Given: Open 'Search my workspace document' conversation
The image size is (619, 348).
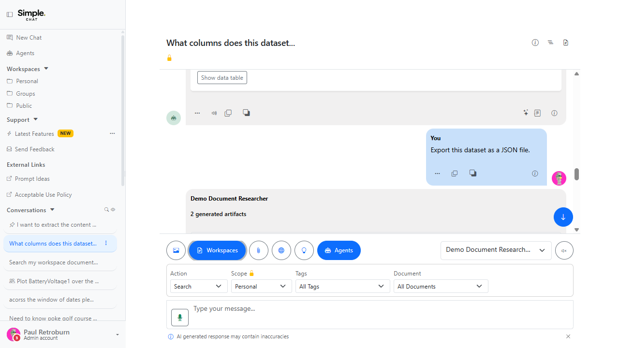Looking at the screenshot, I should click(x=60, y=262).
